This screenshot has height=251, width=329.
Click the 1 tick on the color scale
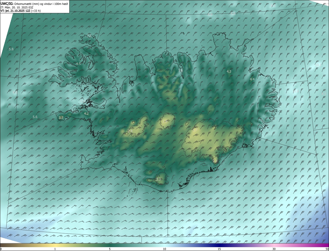pyautogui.click(x=55, y=249)
